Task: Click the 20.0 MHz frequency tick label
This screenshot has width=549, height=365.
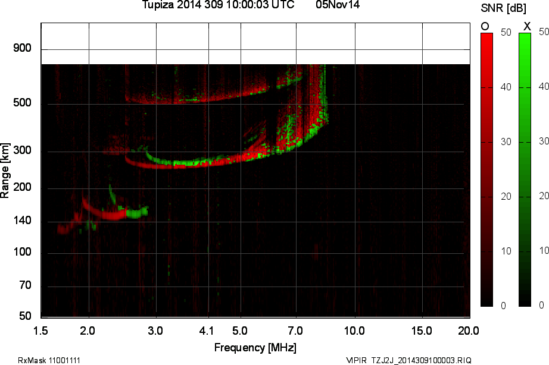Action: (x=468, y=330)
